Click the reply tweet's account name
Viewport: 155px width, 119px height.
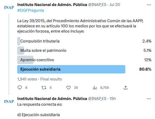[x=52, y=99]
